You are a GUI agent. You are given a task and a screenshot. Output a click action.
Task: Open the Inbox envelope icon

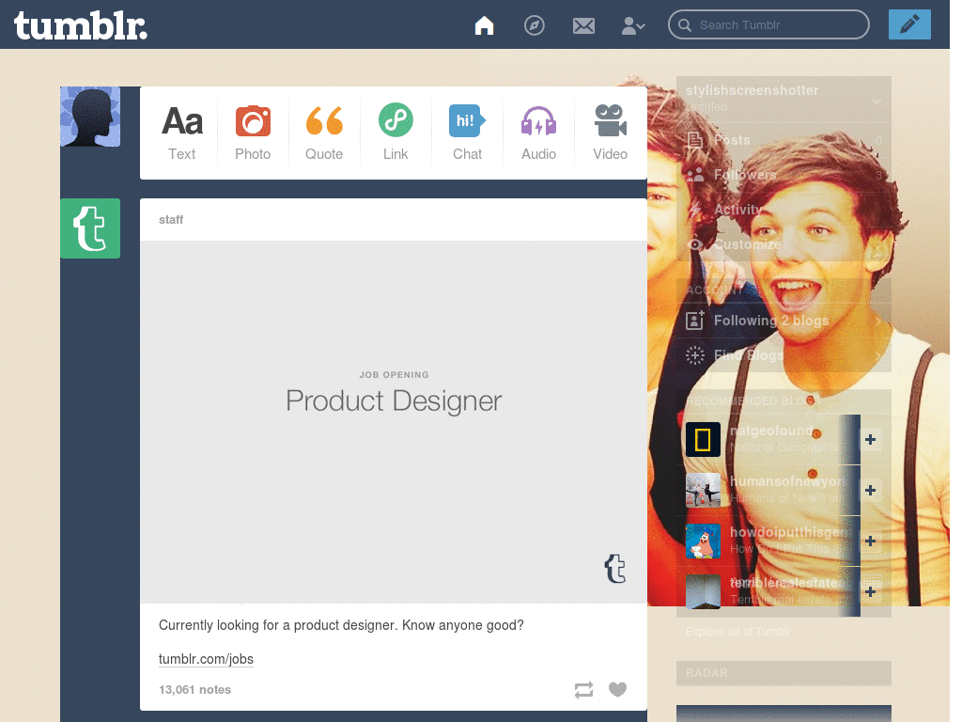pyautogui.click(x=583, y=25)
